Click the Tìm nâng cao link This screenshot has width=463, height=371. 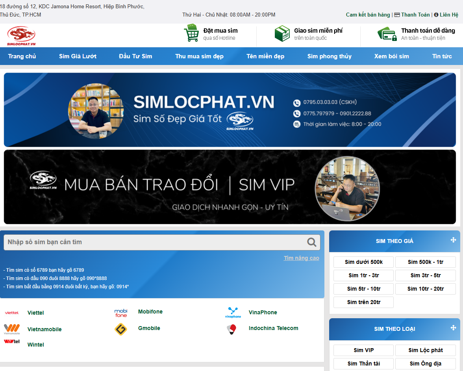point(302,258)
